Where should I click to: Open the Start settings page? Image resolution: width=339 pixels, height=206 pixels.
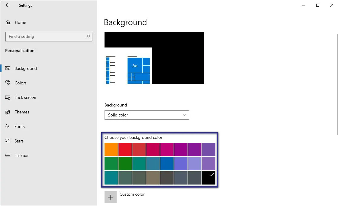(x=19, y=141)
